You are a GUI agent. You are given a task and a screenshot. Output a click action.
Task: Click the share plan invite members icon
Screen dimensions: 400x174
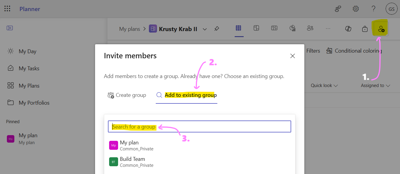pos(381,29)
